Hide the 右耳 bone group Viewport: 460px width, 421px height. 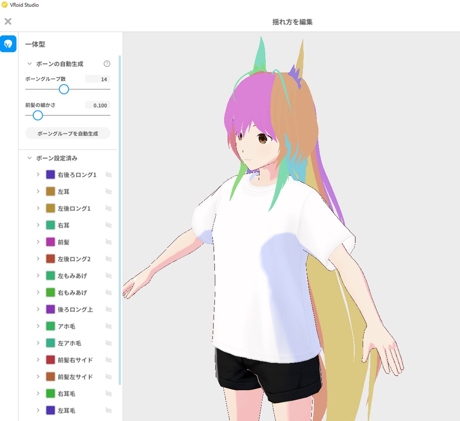(108, 225)
